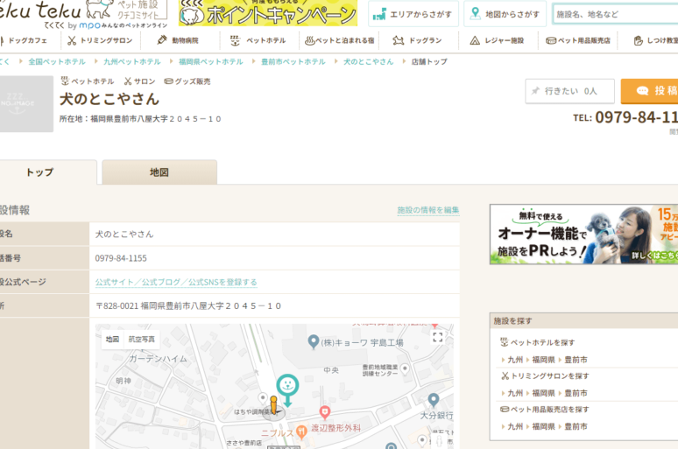Screen dimensions: 678x449
Task: Search by map with 地図からさがす
Action: click(x=505, y=14)
